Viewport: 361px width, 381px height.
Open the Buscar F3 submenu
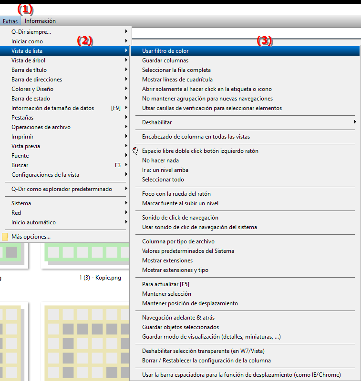65,165
